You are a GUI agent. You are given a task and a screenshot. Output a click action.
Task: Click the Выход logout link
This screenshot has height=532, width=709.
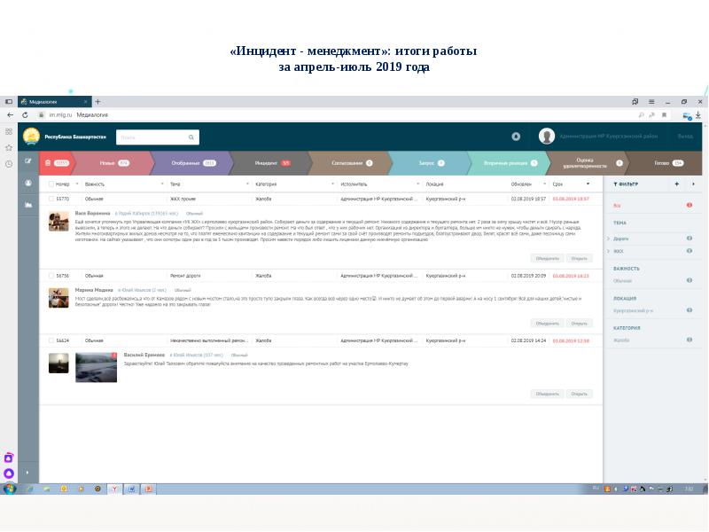click(685, 137)
